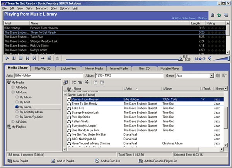The width and height of the screenshot is (232, 168).
Task: Select Take Five in the now-playing list
Action: pos(115,37)
